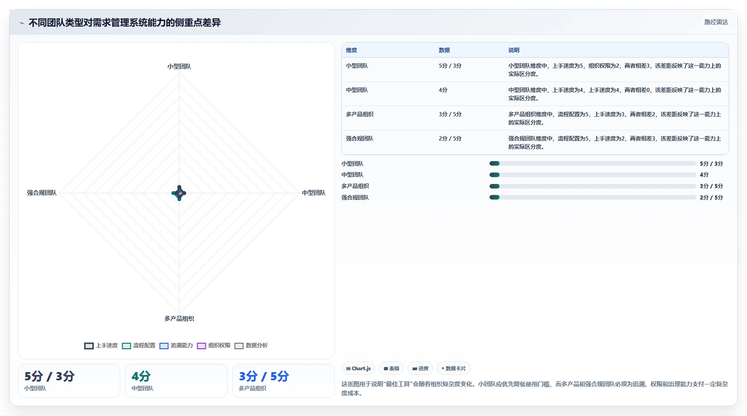Click the data points at the radar chart center
The width and height of the screenshot is (747, 416).
click(x=179, y=193)
